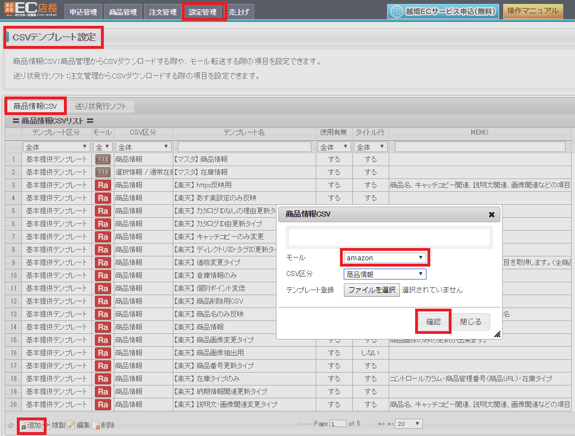
Task: Open rows-per-page dropdown showing 20
Action: (409, 424)
